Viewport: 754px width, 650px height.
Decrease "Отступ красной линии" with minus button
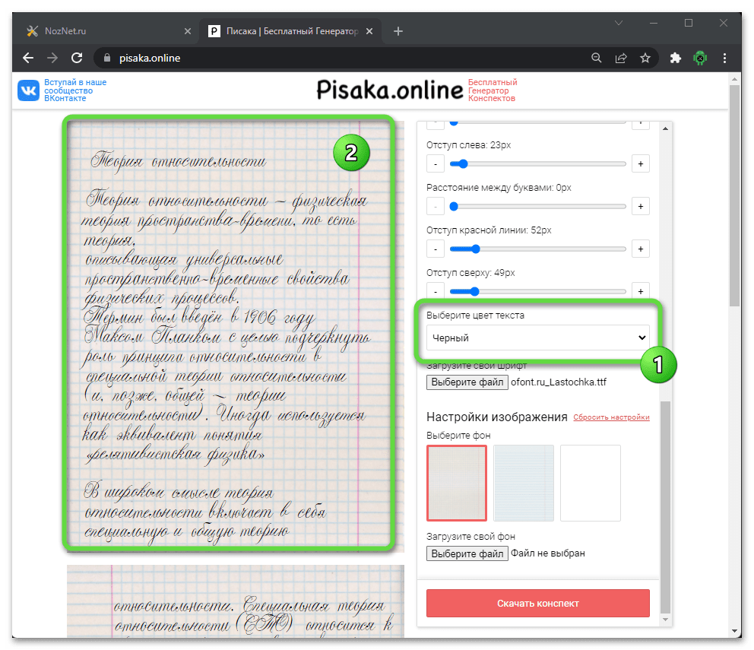[x=436, y=249]
